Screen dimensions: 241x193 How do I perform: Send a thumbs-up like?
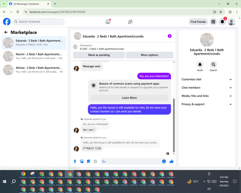click(172, 161)
